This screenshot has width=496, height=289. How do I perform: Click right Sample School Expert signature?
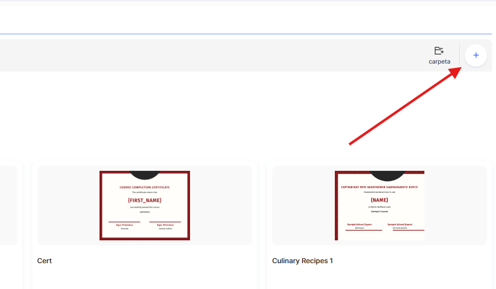(400, 224)
